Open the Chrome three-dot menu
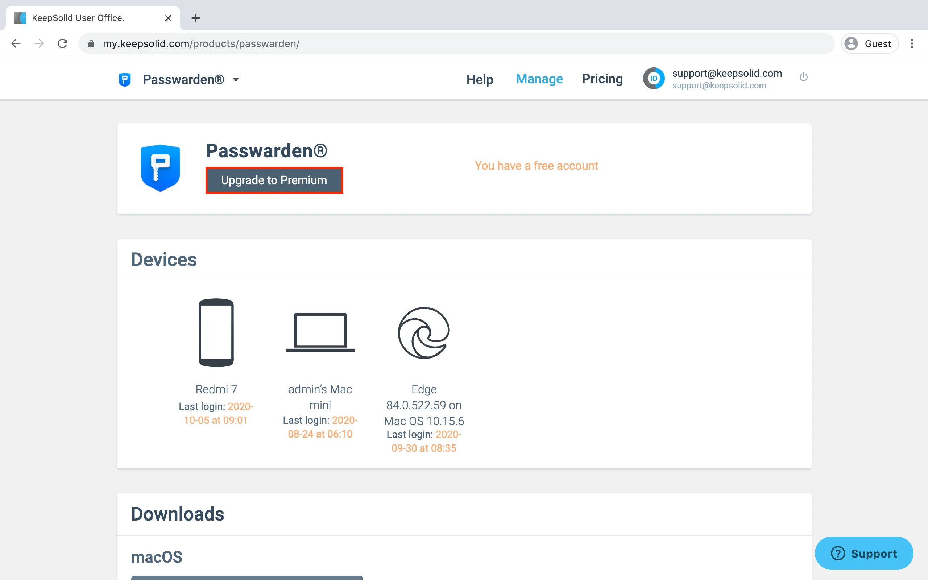Screen dimensions: 928x580 [x=912, y=43]
